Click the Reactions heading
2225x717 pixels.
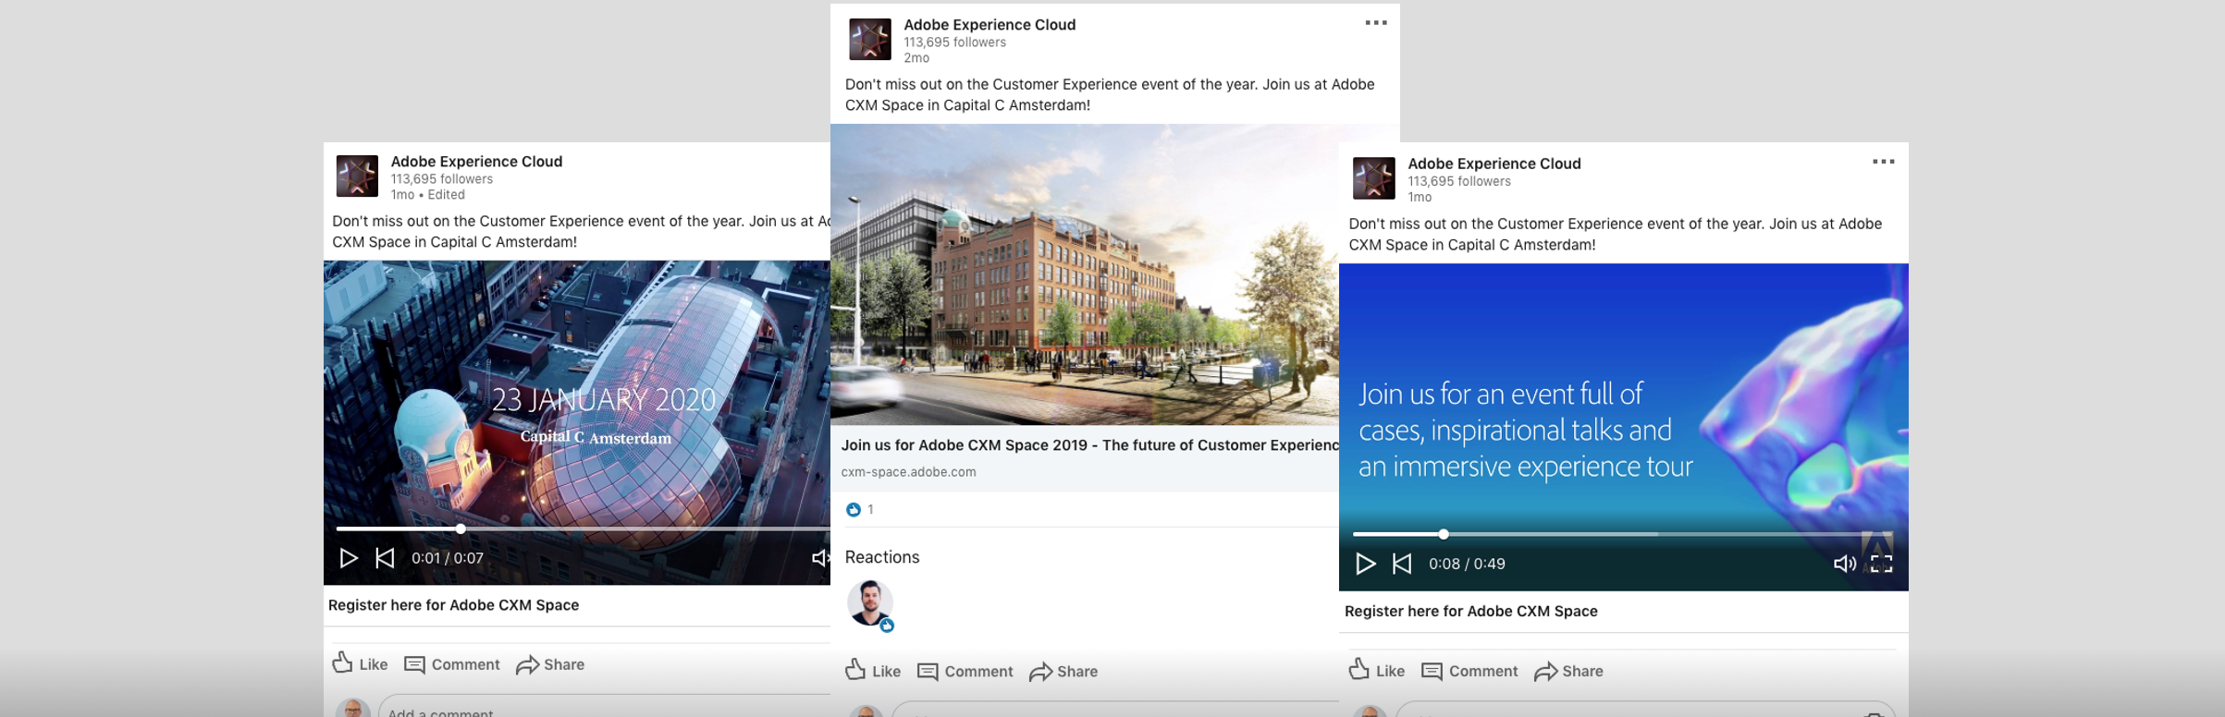point(882,557)
